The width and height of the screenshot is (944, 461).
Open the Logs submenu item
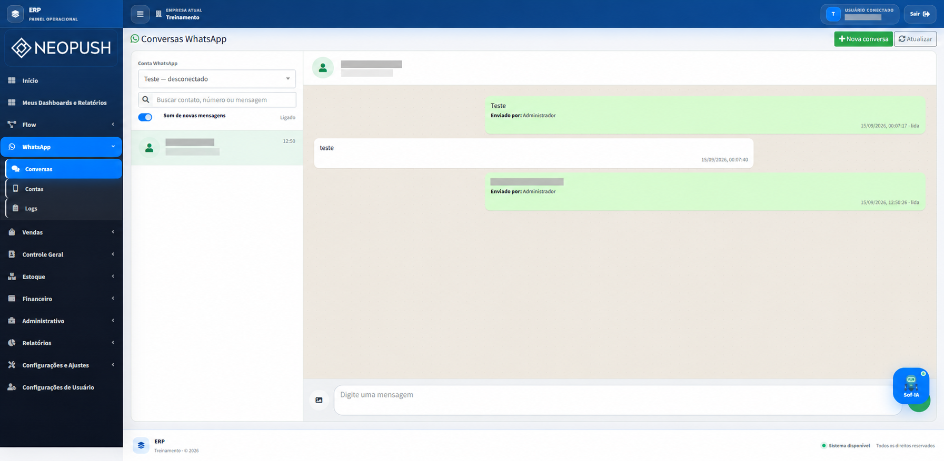click(x=64, y=208)
